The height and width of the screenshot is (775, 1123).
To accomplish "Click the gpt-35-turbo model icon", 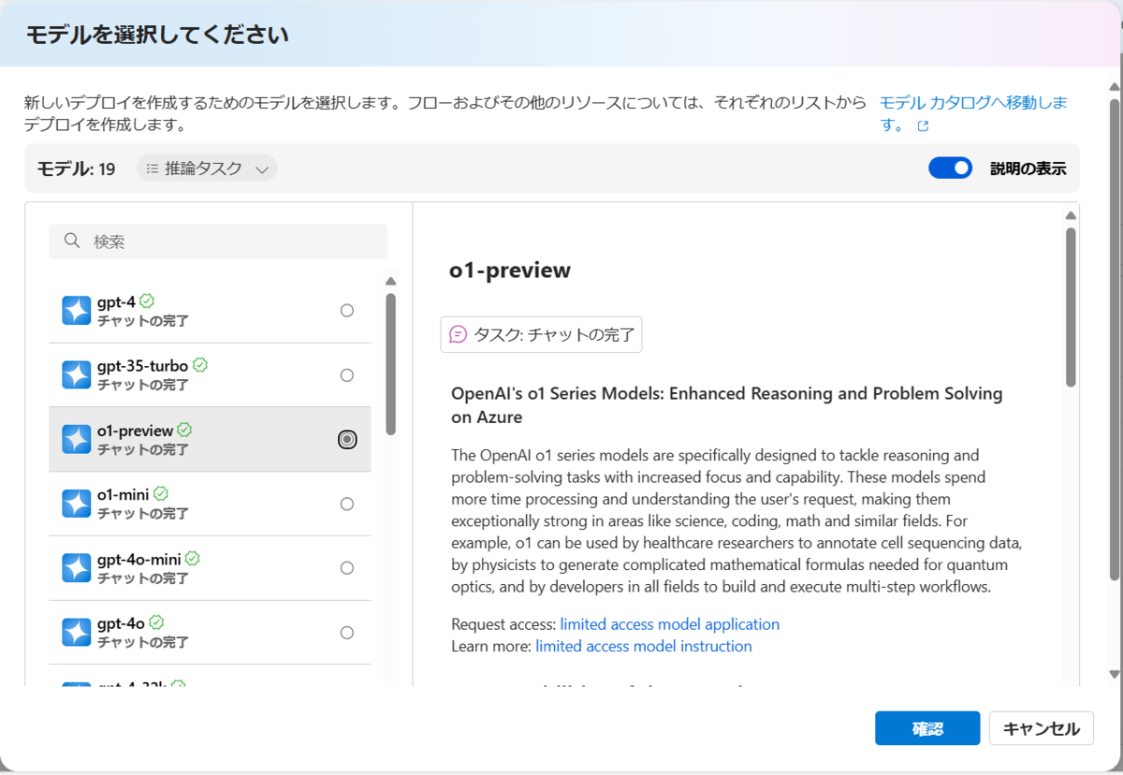I will coord(77,374).
